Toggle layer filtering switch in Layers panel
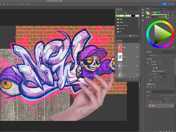Viewport: 176px width, 132px height. (x=175, y=95)
